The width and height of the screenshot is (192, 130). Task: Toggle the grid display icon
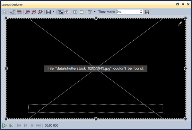point(49,12)
